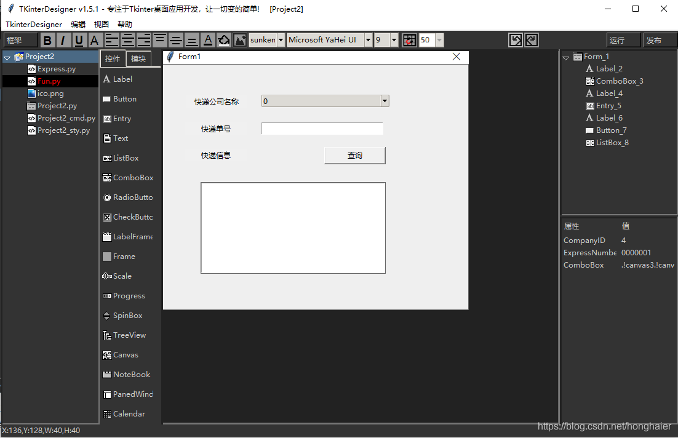Open the 编辑 edit menu

click(x=78, y=24)
